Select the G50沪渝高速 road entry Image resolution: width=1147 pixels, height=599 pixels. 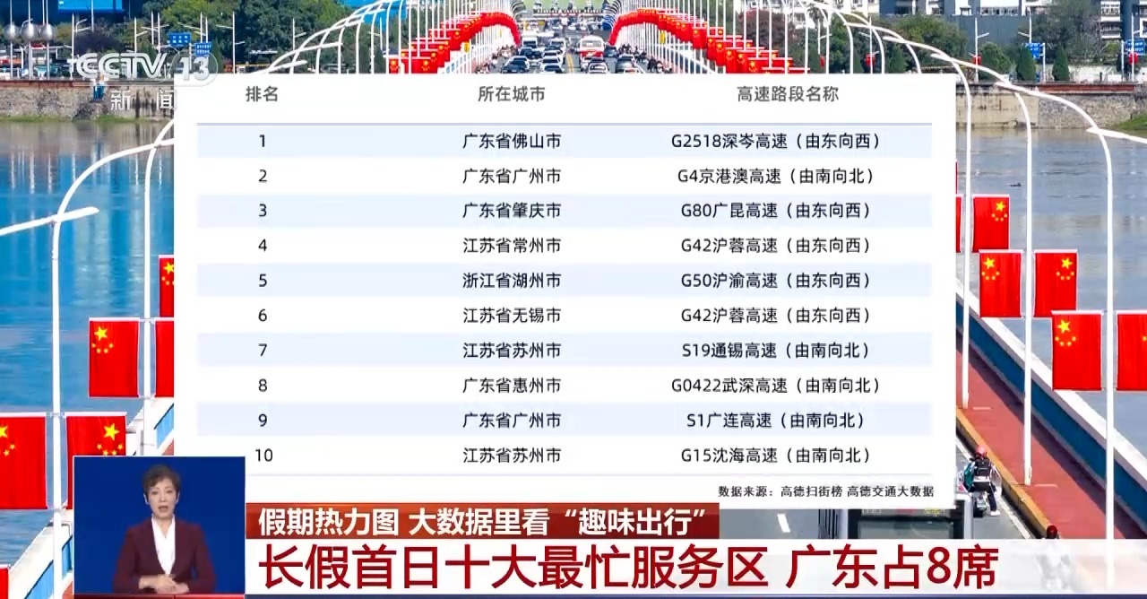pyautogui.click(x=776, y=281)
